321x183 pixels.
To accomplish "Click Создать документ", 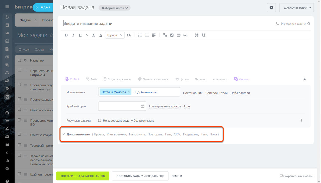I will click(117, 79).
